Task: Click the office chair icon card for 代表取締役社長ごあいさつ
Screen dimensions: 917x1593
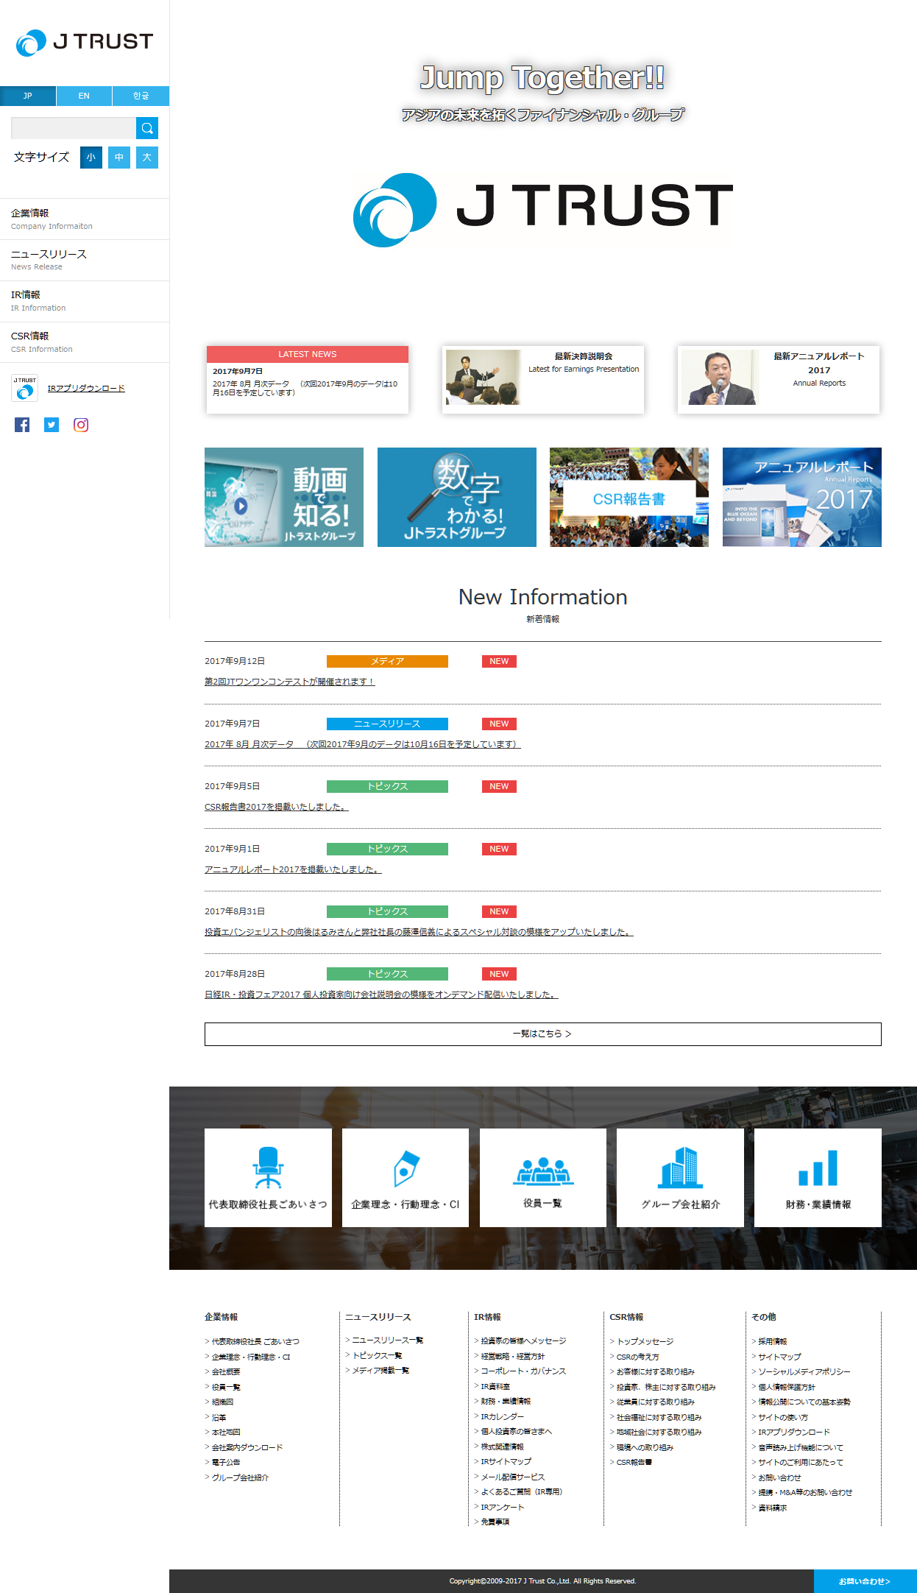Action: 268,1178
